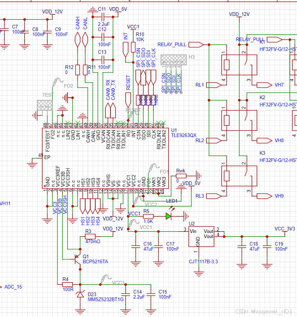Click the Rwk resistor symbol

pos(181,176)
